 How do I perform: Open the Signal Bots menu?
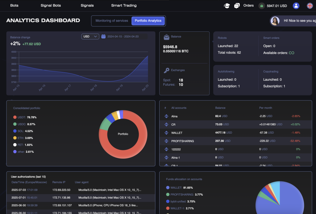point(51,6)
